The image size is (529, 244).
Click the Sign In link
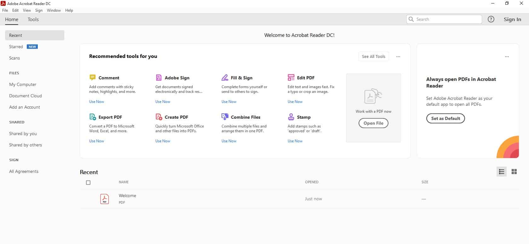coord(512,19)
